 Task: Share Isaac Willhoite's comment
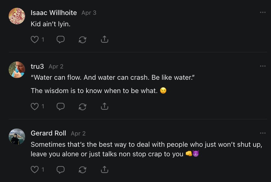click(104, 39)
